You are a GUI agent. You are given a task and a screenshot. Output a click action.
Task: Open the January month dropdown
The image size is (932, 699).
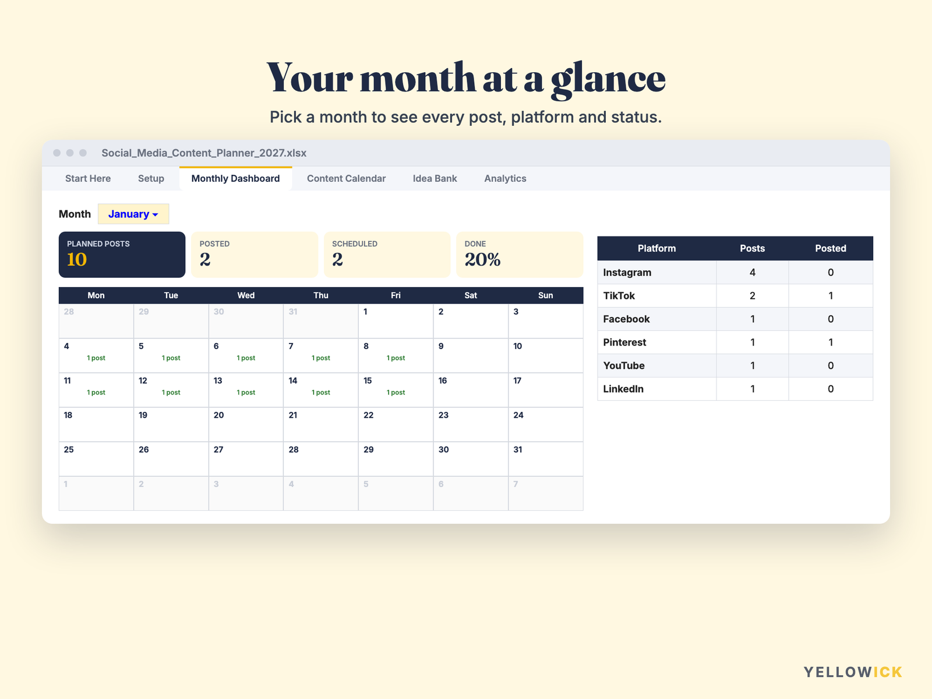coord(133,214)
